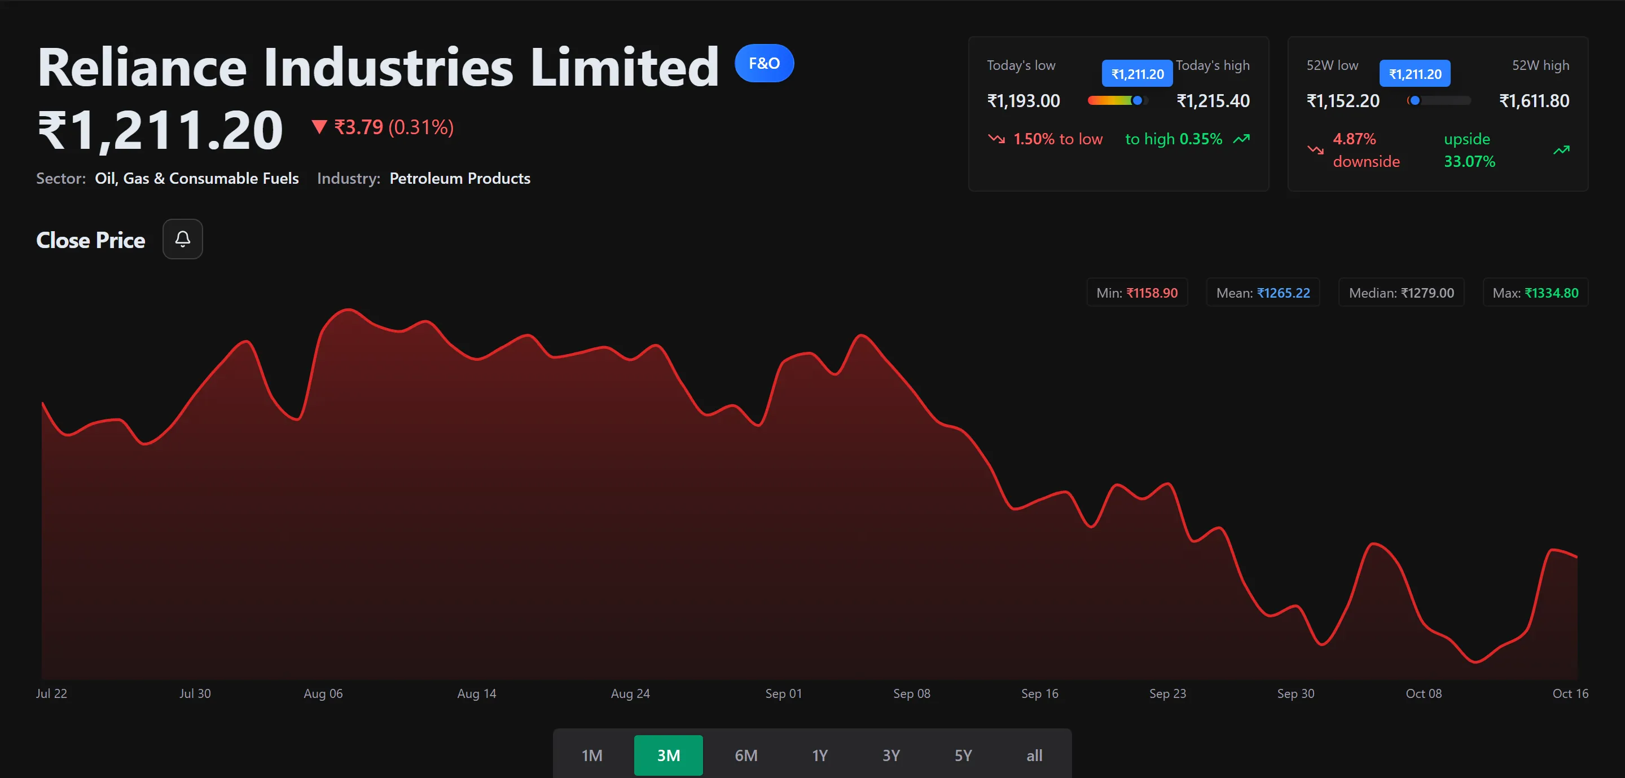Click the 52W range slider dot
The image size is (1625, 778).
(x=1415, y=100)
